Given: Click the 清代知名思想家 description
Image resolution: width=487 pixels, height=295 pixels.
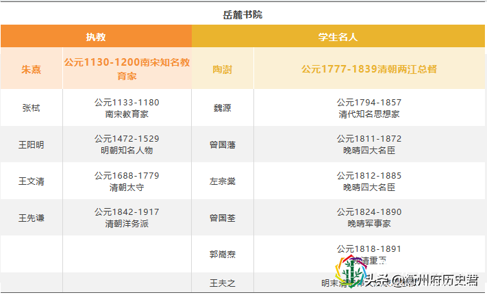Looking at the screenshot, I should click(x=369, y=114).
